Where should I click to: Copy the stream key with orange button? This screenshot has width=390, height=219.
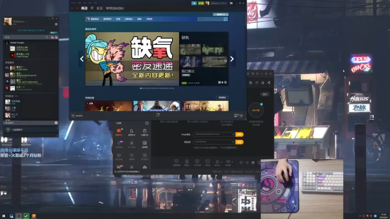(239, 142)
